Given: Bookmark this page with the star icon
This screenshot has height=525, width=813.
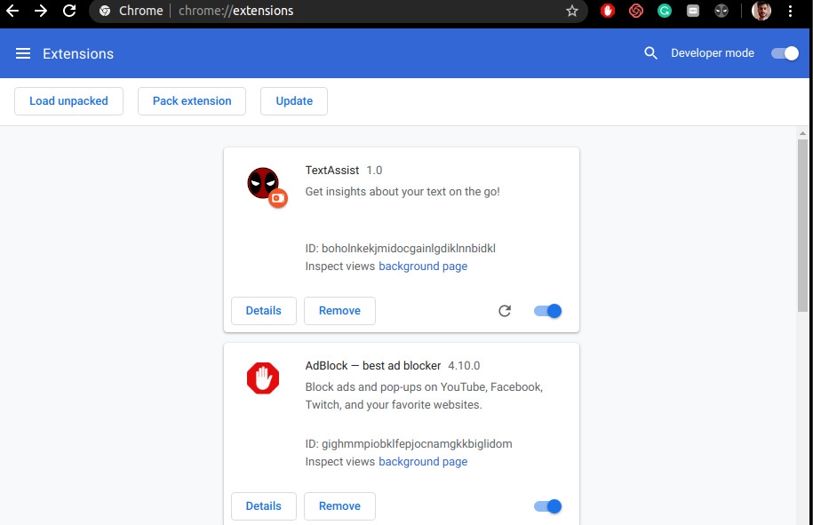Looking at the screenshot, I should click(x=572, y=11).
